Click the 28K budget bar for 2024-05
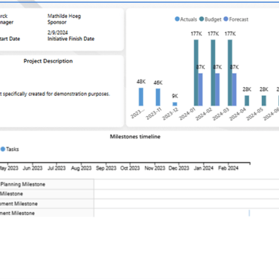 tap(264, 100)
